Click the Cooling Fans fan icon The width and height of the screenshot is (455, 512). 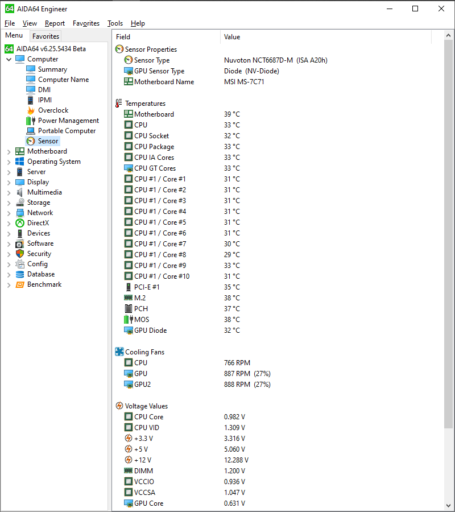coord(119,352)
